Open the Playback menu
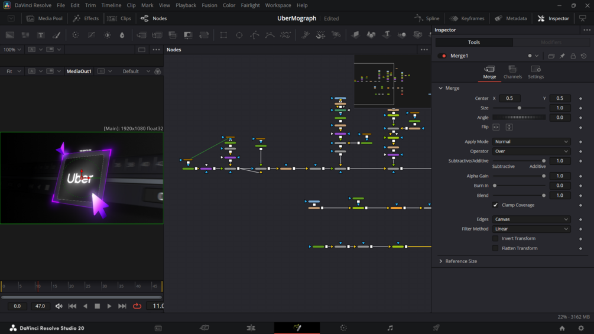 click(186, 5)
